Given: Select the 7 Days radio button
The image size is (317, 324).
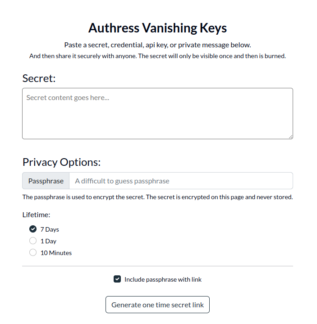Looking at the screenshot, I should pyautogui.click(x=33, y=229).
